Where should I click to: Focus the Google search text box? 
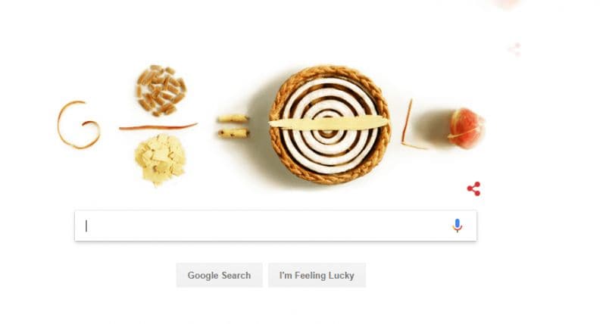tap(276, 226)
